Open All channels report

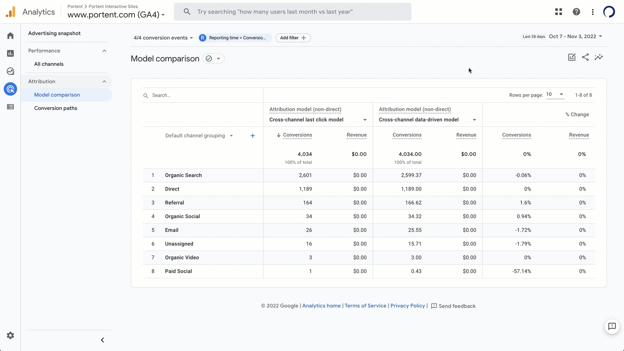click(x=49, y=64)
